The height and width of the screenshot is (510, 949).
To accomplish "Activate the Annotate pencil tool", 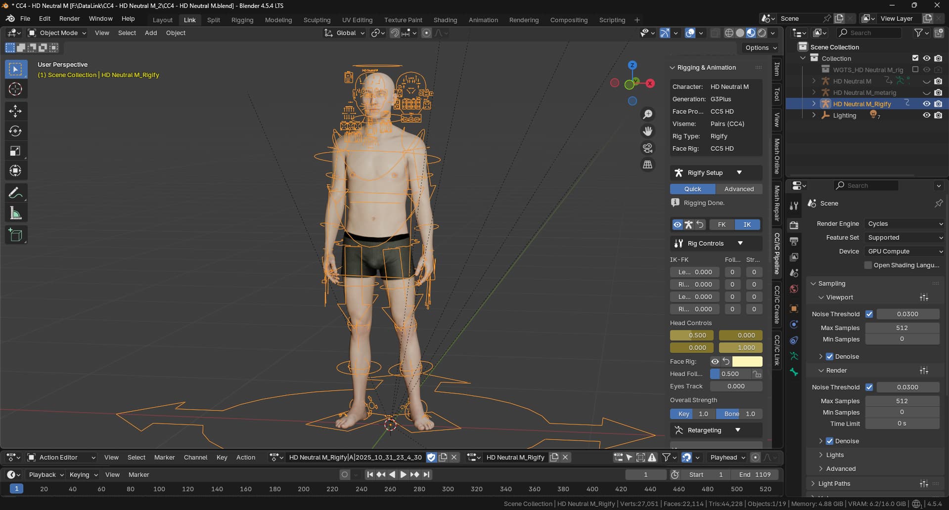I will [x=15, y=193].
